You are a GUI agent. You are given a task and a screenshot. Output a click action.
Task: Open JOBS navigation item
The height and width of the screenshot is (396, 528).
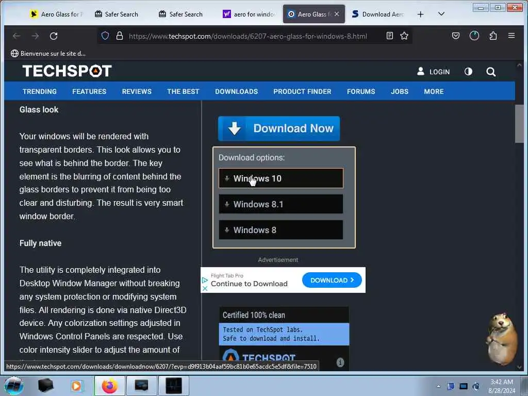click(x=400, y=91)
